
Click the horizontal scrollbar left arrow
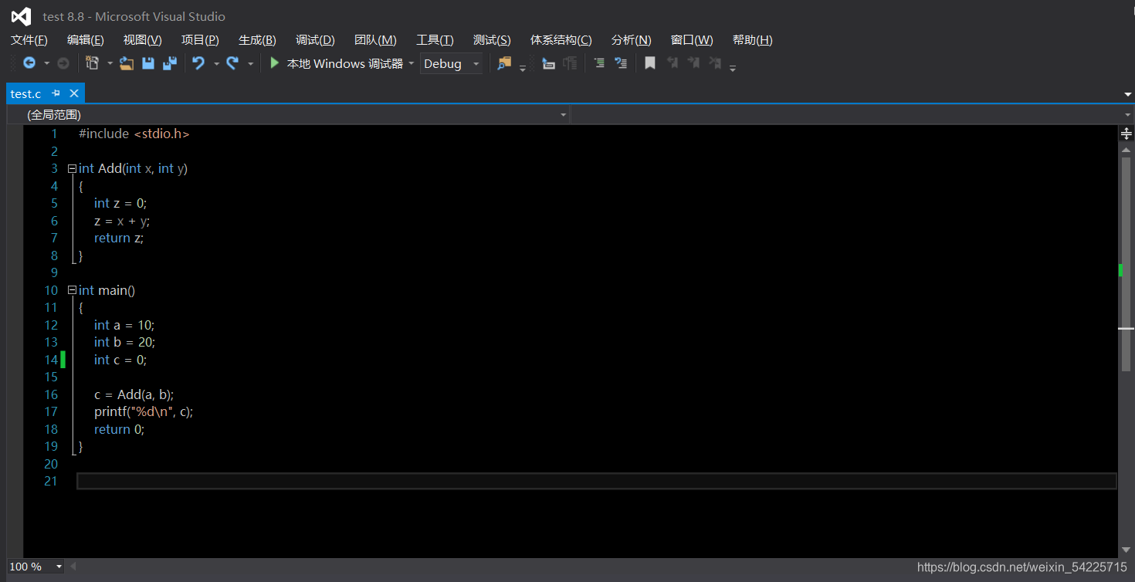pyautogui.click(x=74, y=567)
